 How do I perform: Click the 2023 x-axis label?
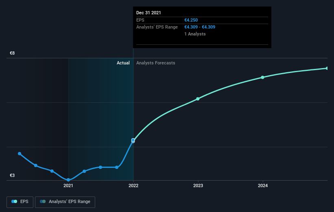coord(198,185)
